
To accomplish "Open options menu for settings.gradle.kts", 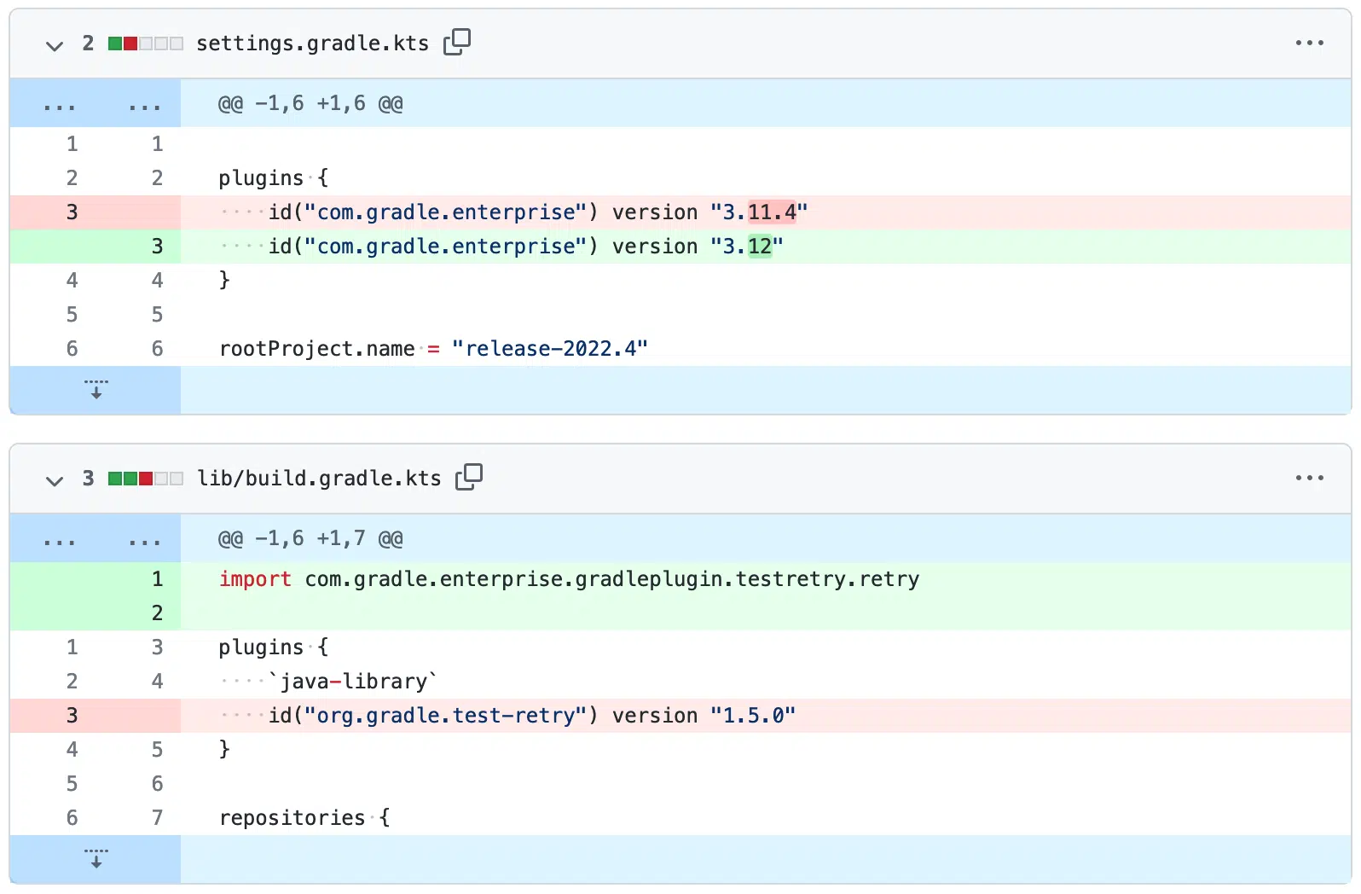I will tap(1309, 43).
